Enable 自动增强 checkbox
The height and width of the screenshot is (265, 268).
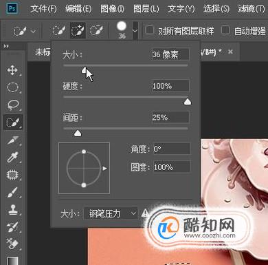click(x=225, y=30)
